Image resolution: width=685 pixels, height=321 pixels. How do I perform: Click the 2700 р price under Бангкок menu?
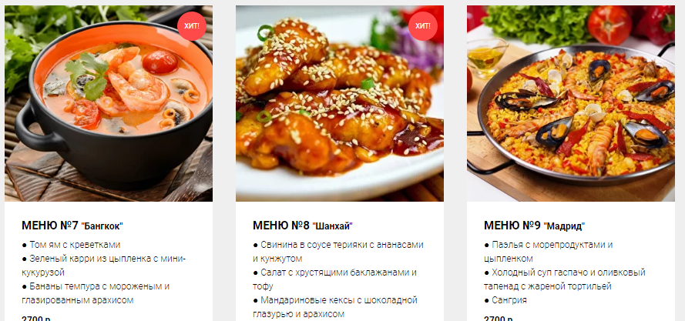(x=35, y=319)
